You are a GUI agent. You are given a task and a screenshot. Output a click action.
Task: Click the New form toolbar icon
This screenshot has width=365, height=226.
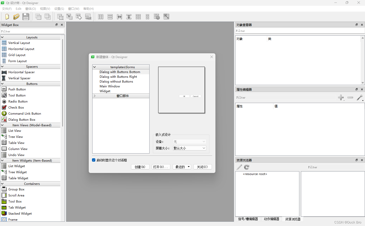[7, 17]
